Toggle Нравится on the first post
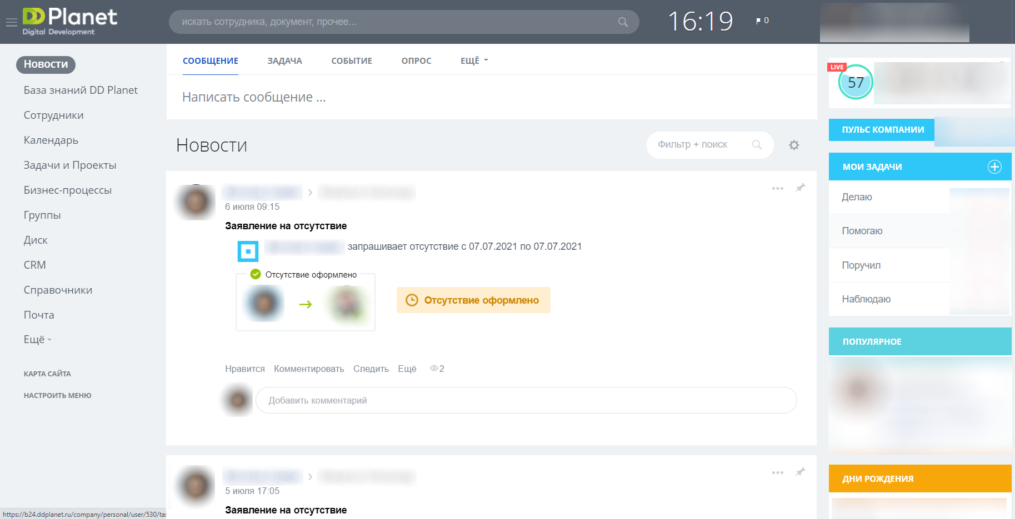1015x519 pixels. pos(244,369)
